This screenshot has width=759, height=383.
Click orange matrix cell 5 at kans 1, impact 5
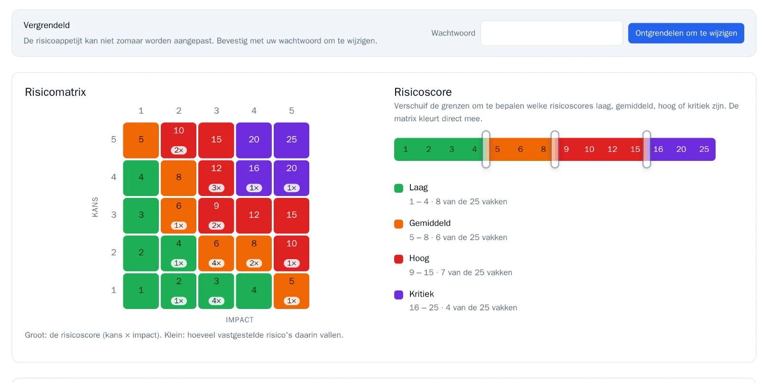coord(291,291)
